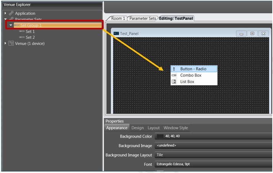The width and height of the screenshot is (273, 173).
Task: Select Venue (1 device) item
Action: (x=30, y=43)
